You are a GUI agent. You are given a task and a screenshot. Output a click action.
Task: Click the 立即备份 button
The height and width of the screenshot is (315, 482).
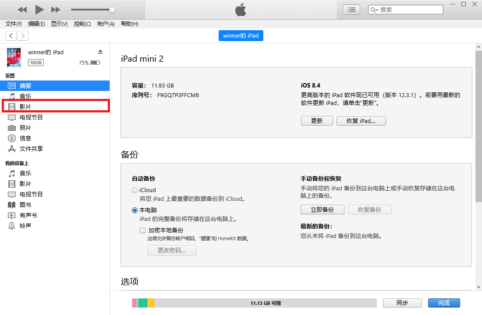click(x=323, y=210)
